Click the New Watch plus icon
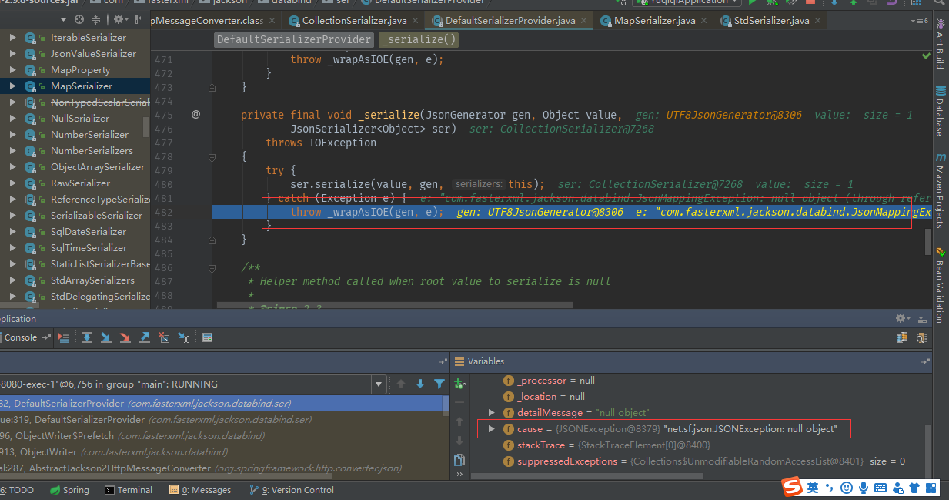 [x=460, y=383]
